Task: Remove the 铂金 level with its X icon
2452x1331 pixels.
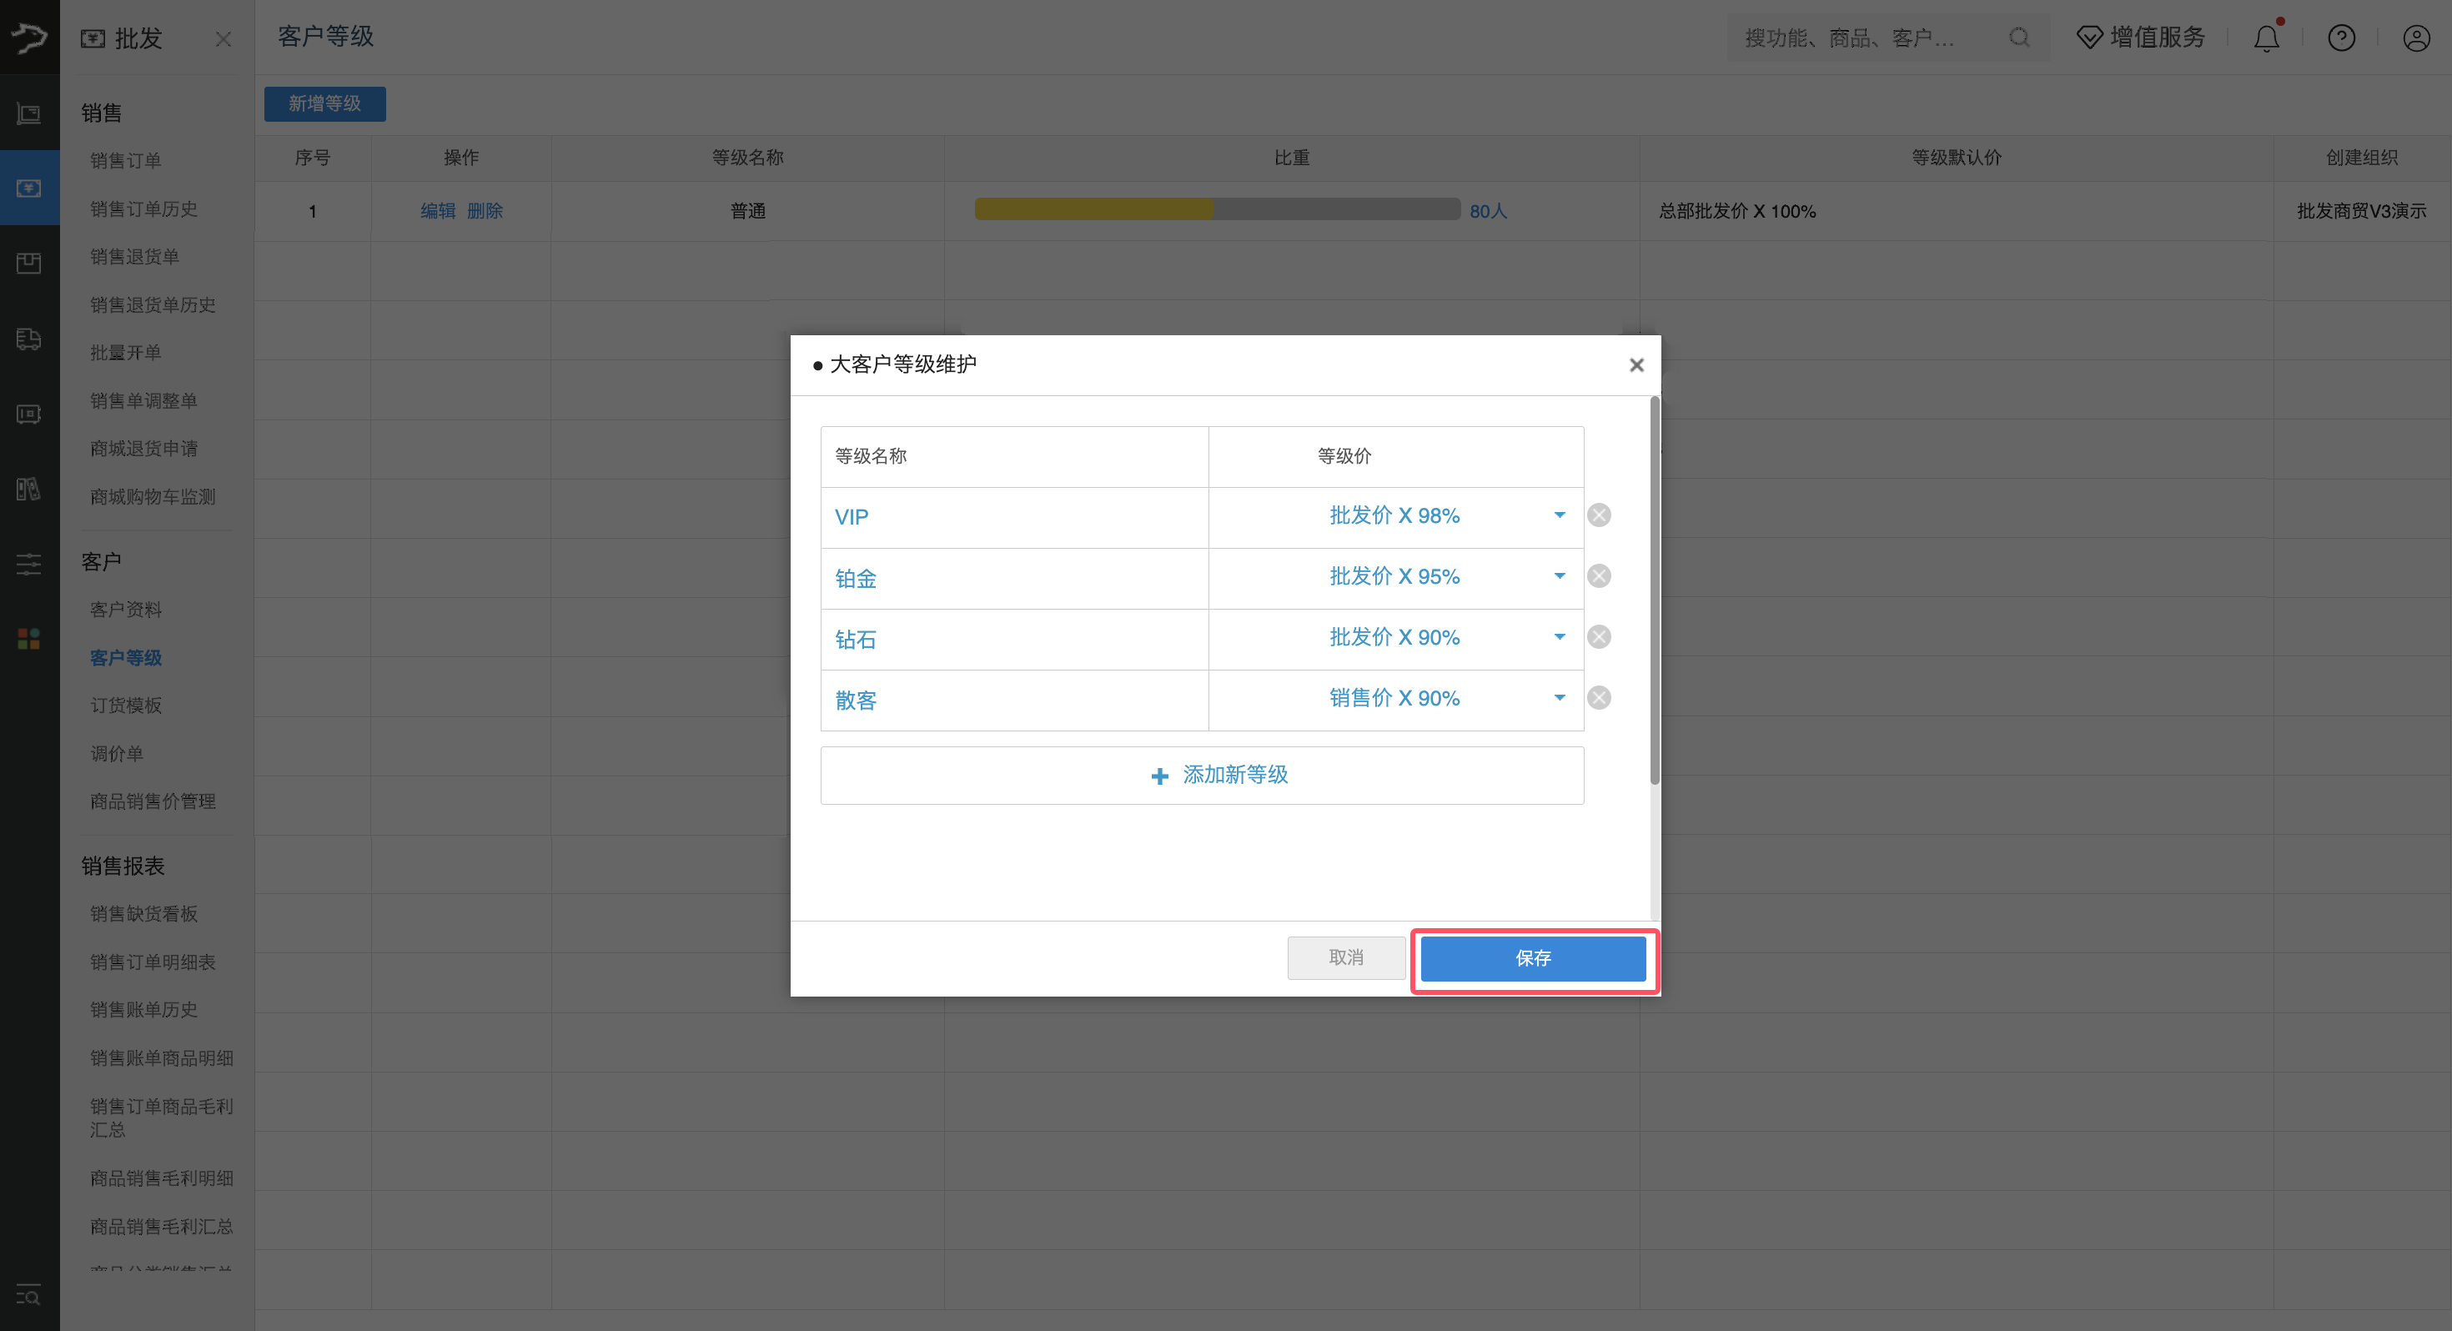Action: pyautogui.click(x=1598, y=576)
